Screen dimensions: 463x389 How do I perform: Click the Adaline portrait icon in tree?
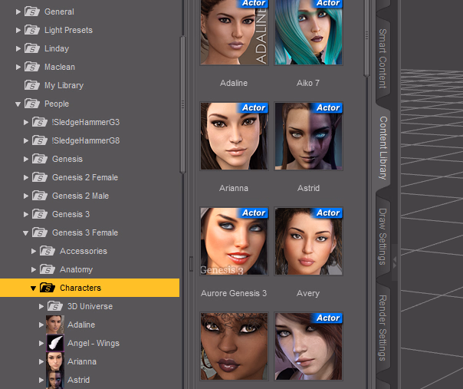tap(54, 325)
